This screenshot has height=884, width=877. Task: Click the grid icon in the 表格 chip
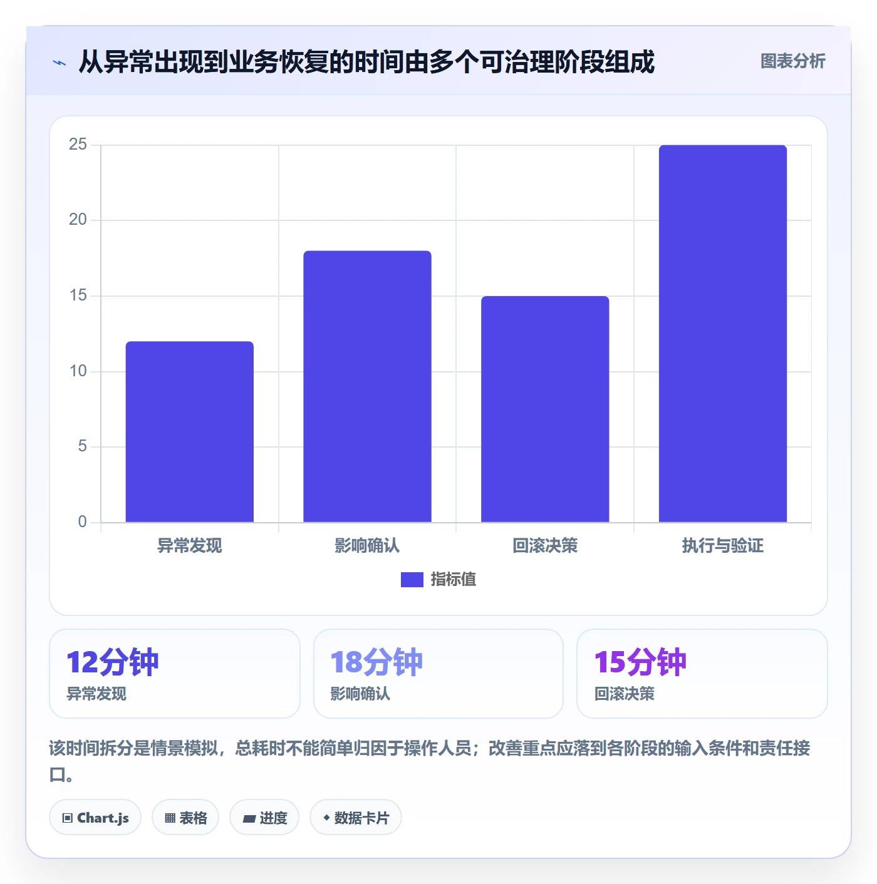(170, 818)
